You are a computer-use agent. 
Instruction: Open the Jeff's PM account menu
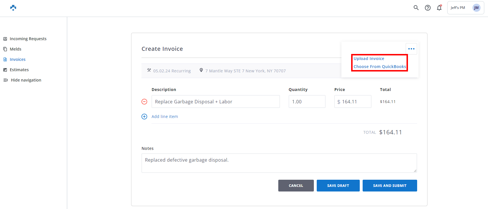458,8
